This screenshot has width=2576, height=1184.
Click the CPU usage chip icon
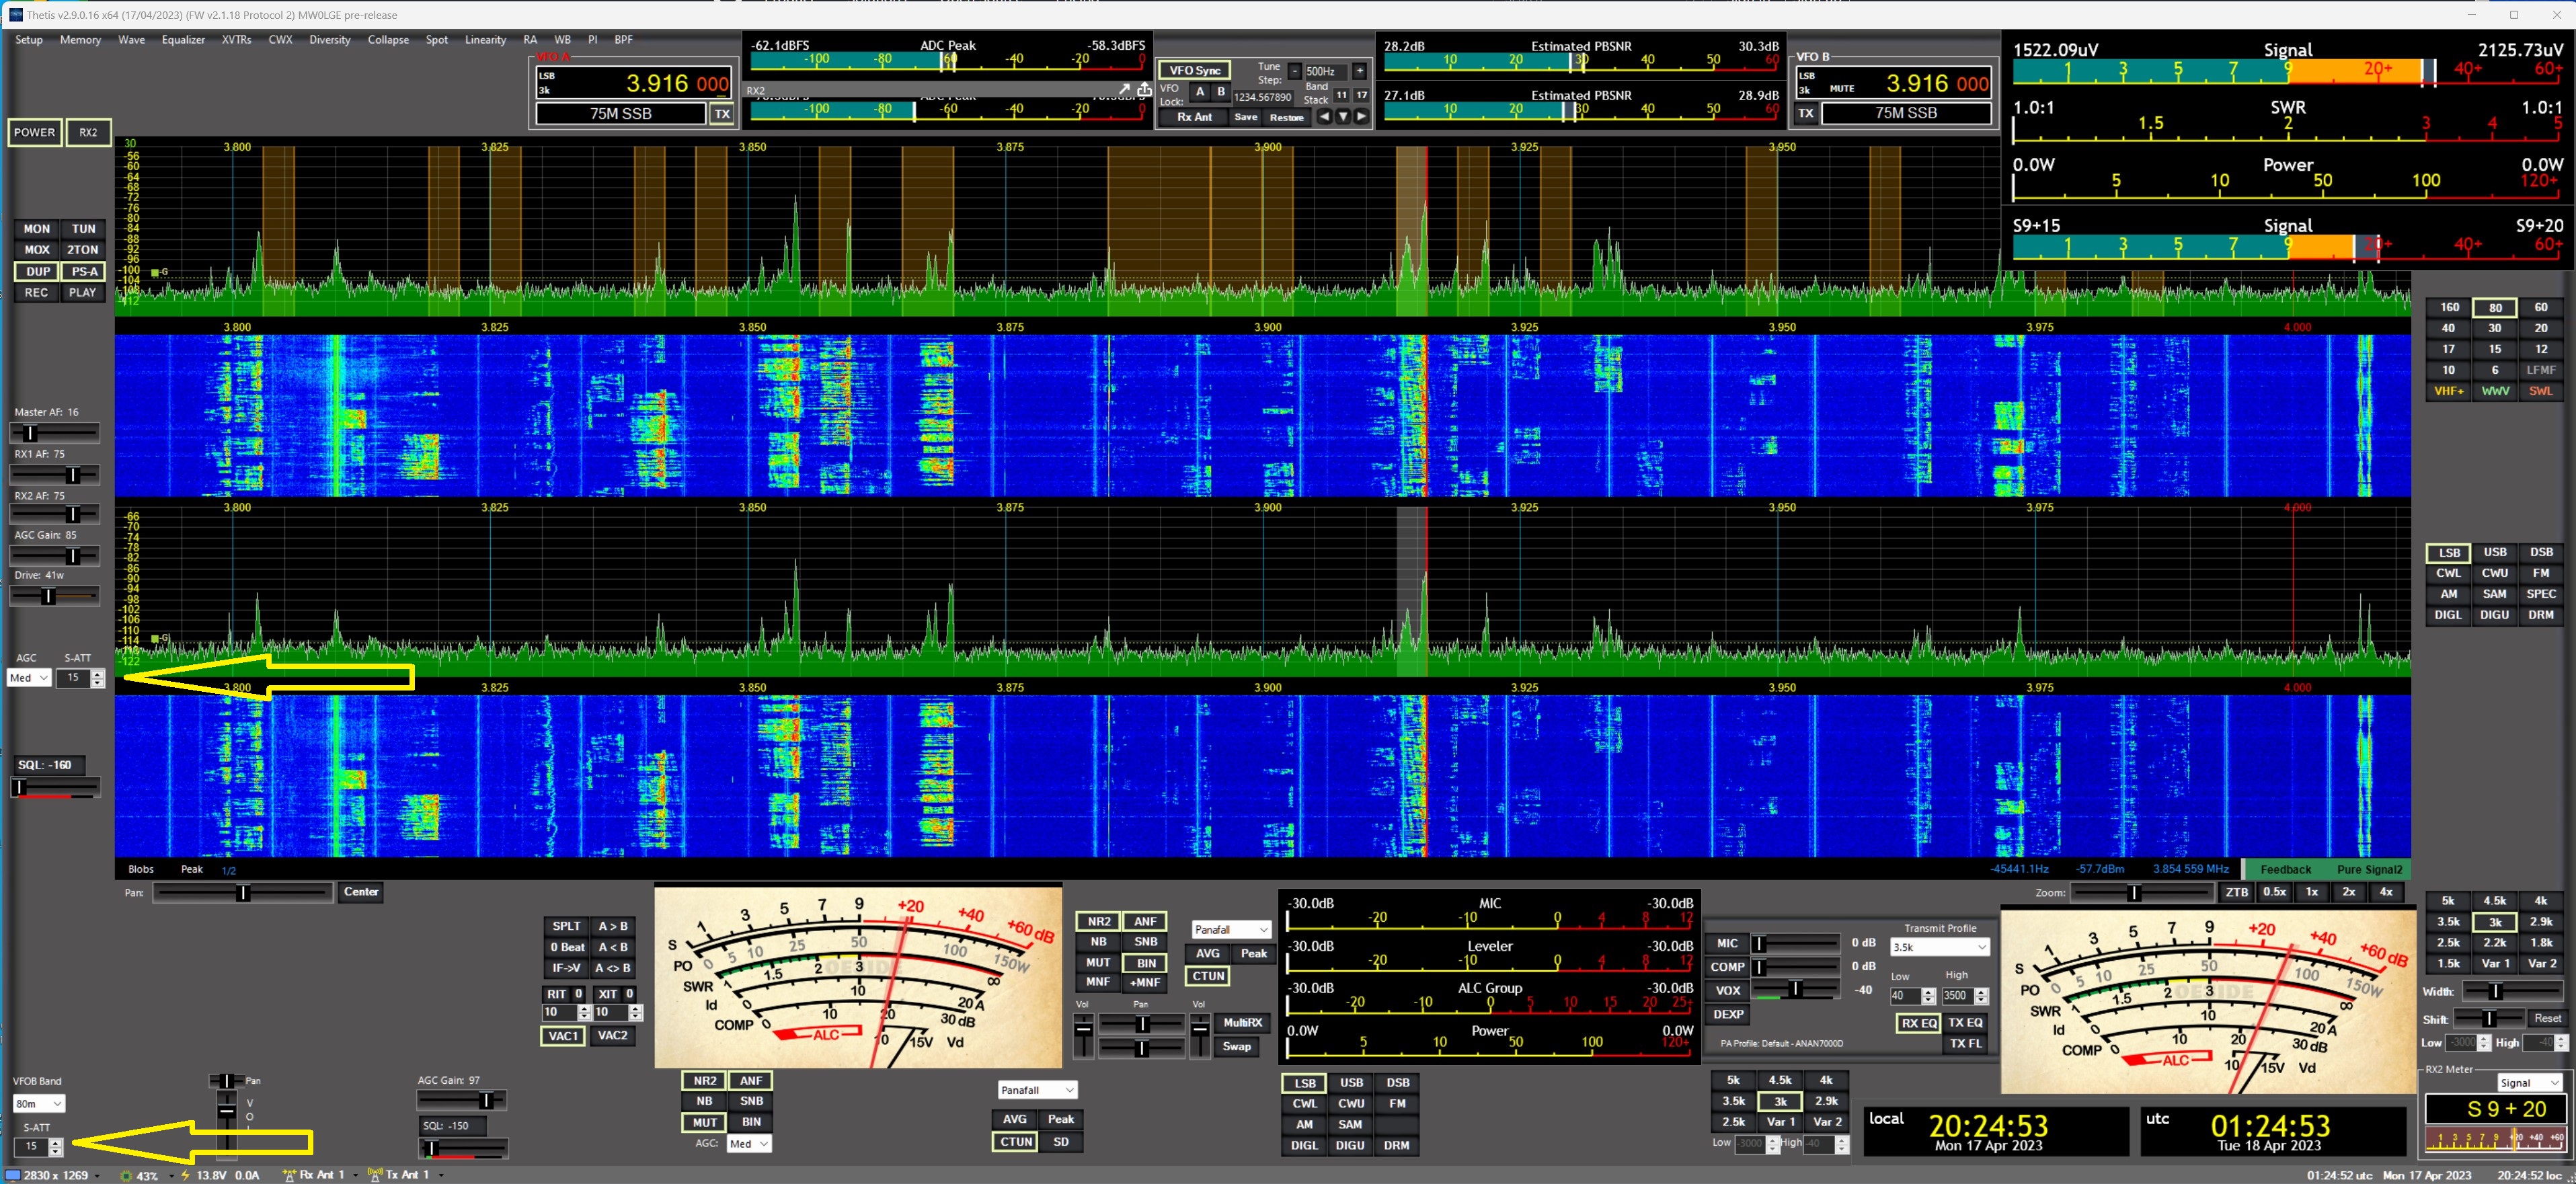(126, 1176)
